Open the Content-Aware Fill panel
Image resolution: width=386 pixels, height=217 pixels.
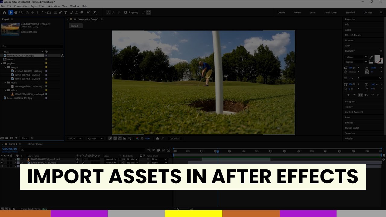[x=354, y=112]
